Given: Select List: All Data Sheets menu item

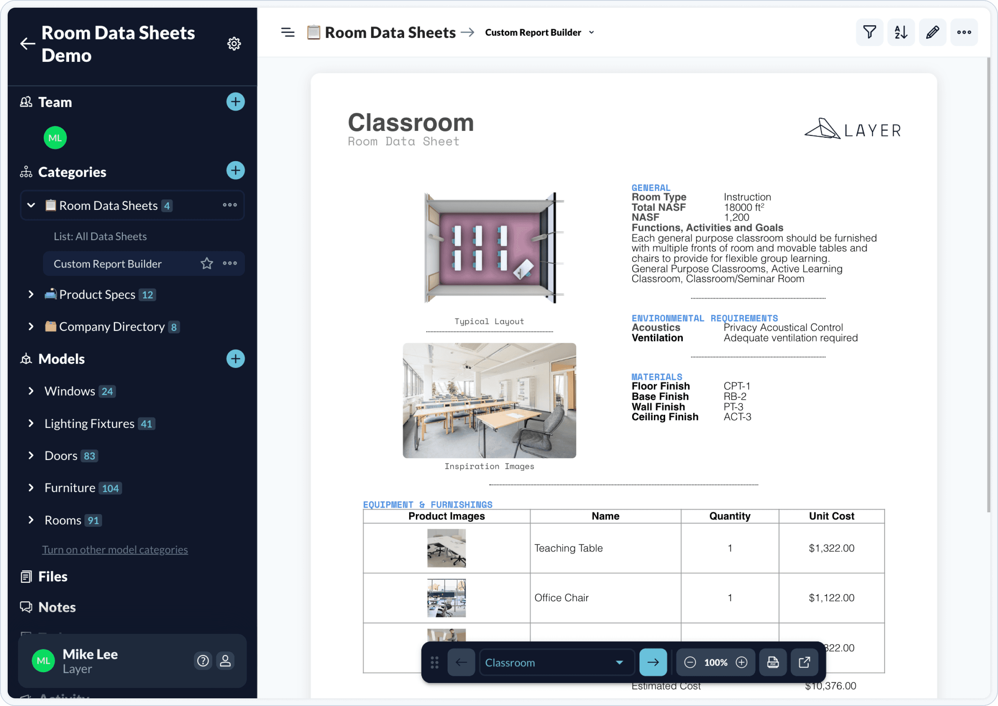Looking at the screenshot, I should pyautogui.click(x=99, y=236).
